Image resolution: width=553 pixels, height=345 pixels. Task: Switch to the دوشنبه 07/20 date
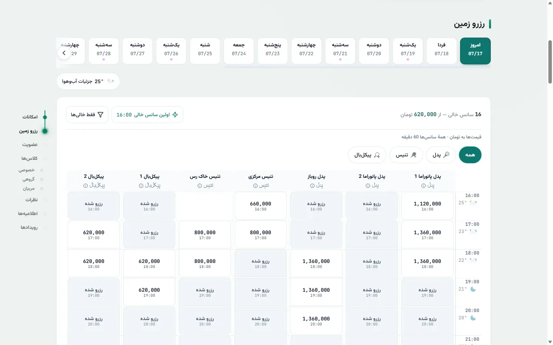[374, 51]
